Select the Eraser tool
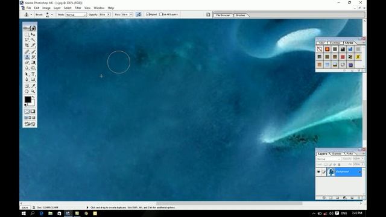Screen dimensions: 386x217 27,63
